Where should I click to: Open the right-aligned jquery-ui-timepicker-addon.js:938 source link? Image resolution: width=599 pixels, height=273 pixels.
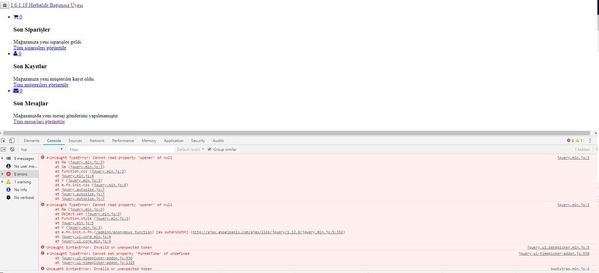pyautogui.click(x=554, y=253)
